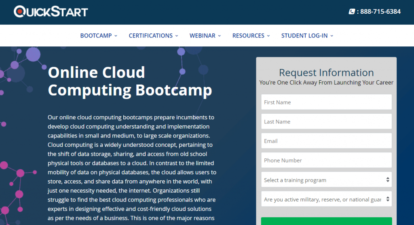Expand the chevron arrow beside Certifications
This screenshot has width=414, height=225.
click(x=177, y=36)
